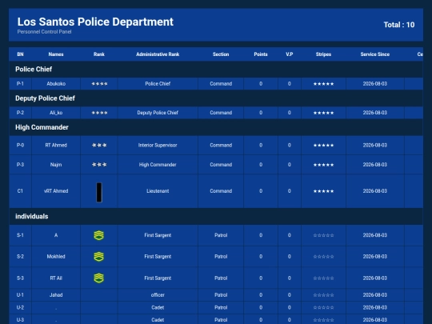Click the Stripes column header
Viewport: 432px width, 324px height.
pyautogui.click(x=323, y=54)
